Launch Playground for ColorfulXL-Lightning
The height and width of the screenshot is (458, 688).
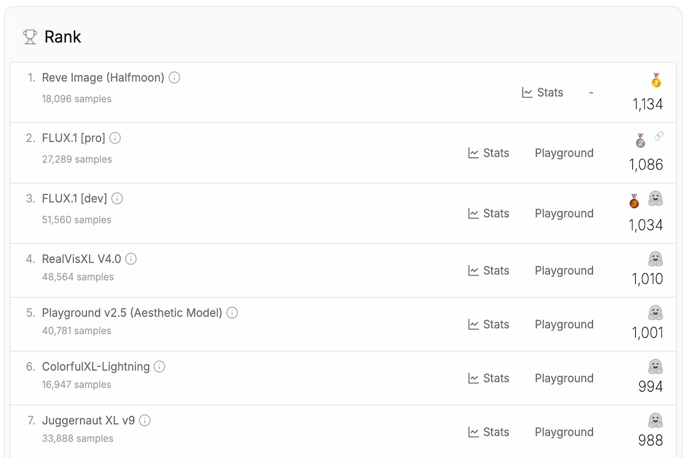coord(564,378)
